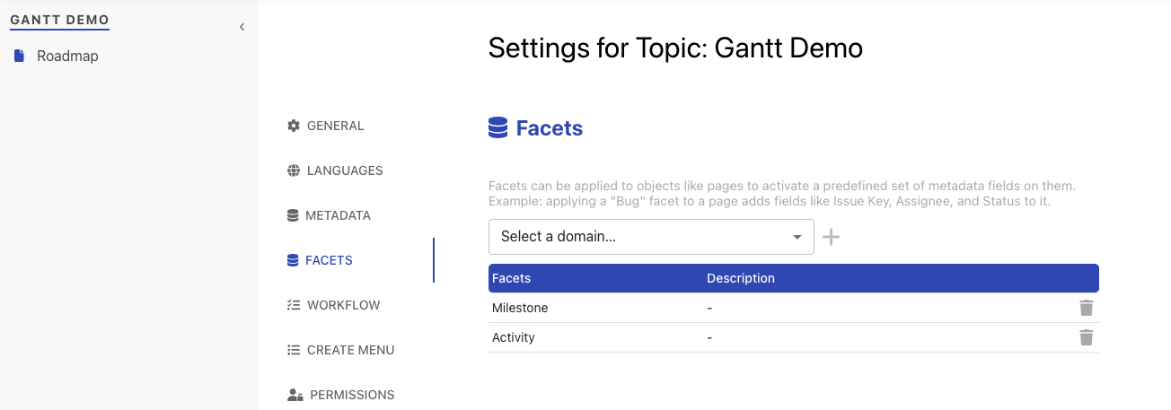Open the Roadmap page in sidebar

pyautogui.click(x=67, y=56)
